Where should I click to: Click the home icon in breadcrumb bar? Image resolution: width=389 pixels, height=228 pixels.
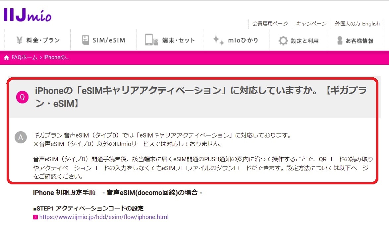point(6,57)
